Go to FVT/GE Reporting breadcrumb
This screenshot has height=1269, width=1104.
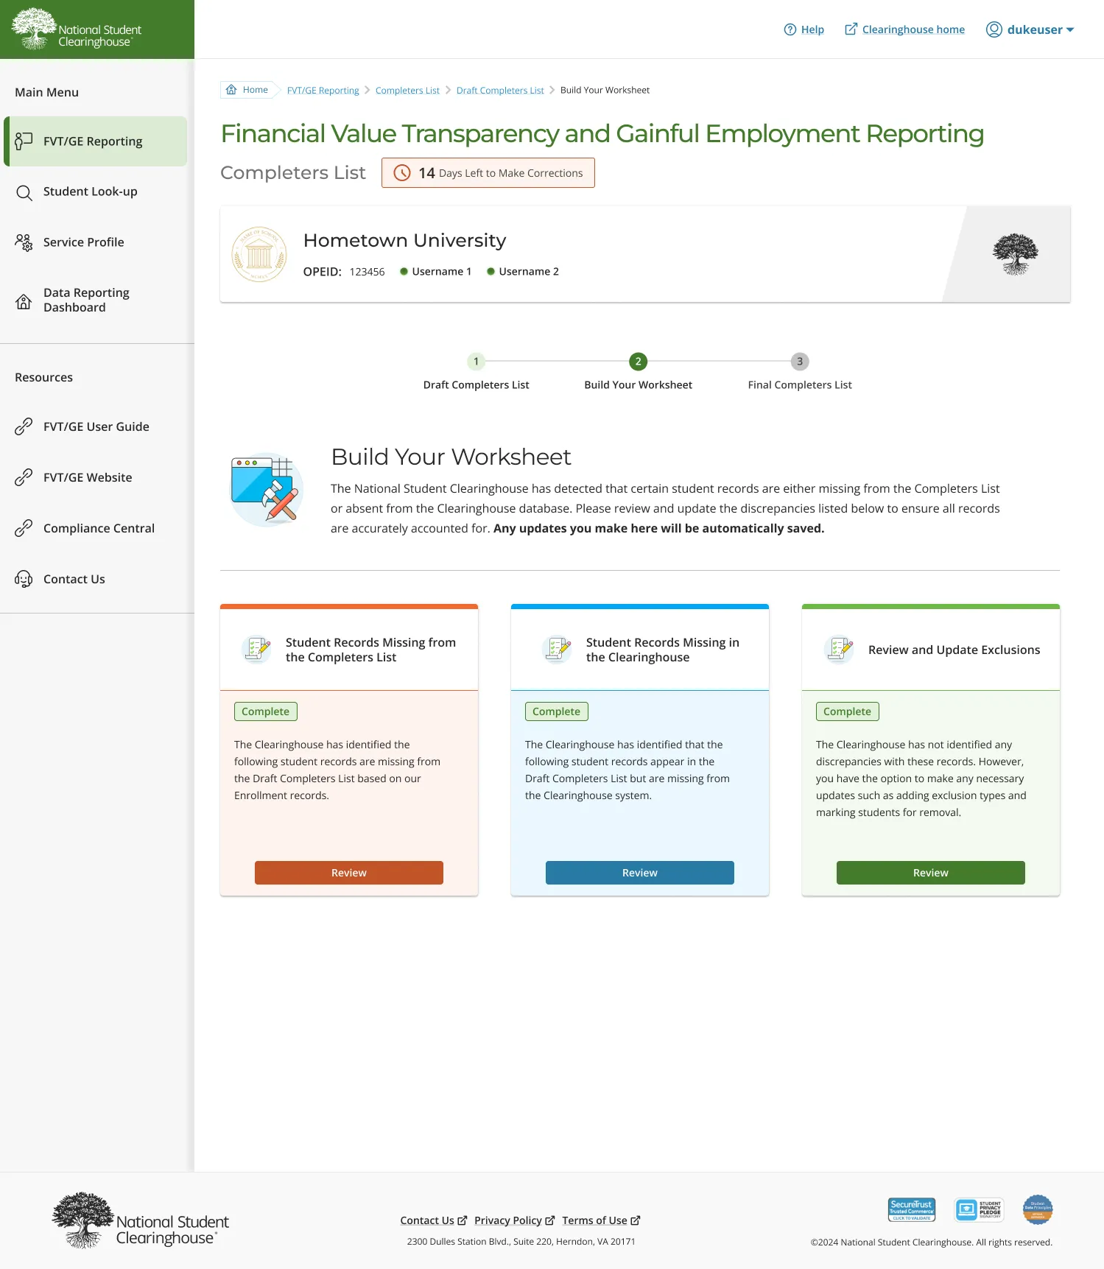point(323,91)
